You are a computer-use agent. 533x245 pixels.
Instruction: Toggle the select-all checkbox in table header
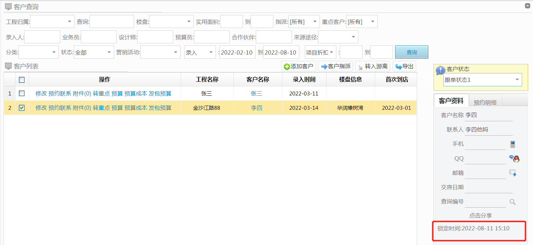pyautogui.click(x=22, y=80)
